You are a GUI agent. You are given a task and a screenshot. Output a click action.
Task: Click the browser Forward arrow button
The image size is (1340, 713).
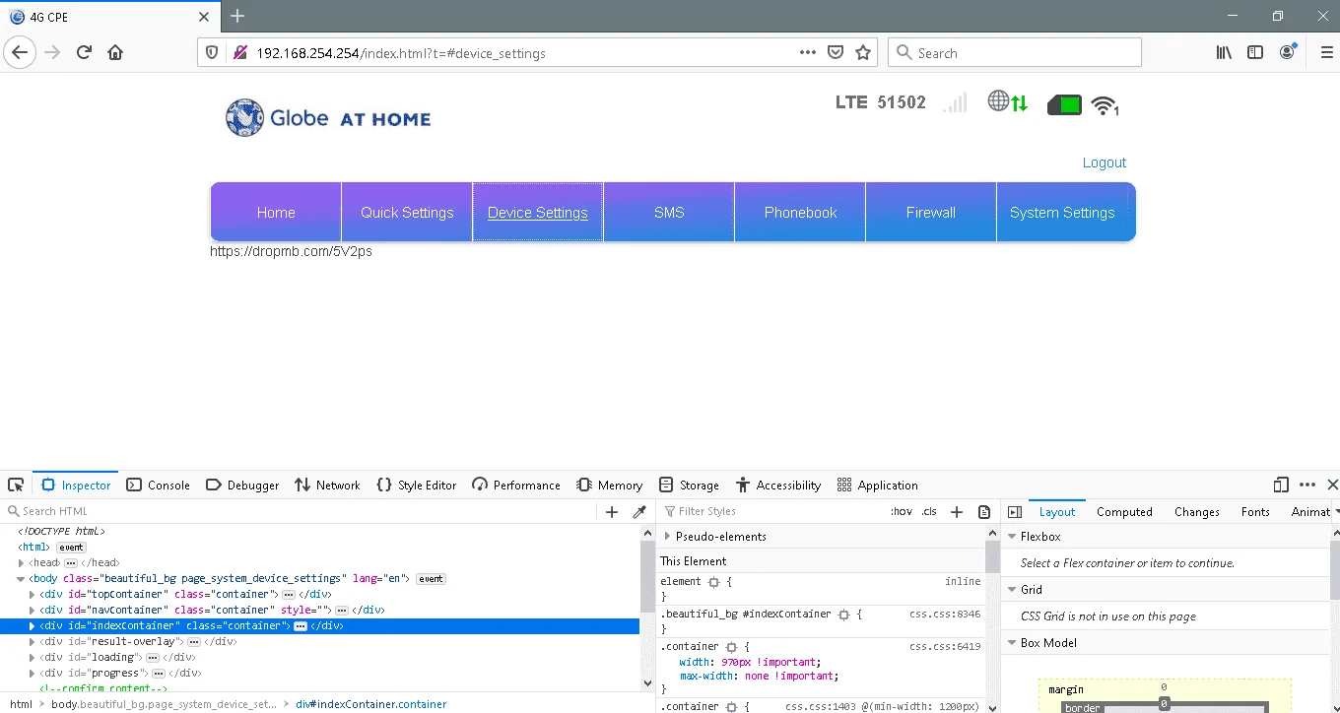52,53
